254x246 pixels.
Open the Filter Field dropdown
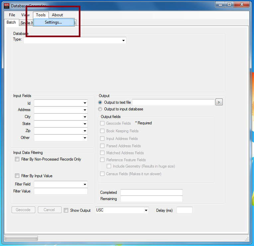coord(85,184)
